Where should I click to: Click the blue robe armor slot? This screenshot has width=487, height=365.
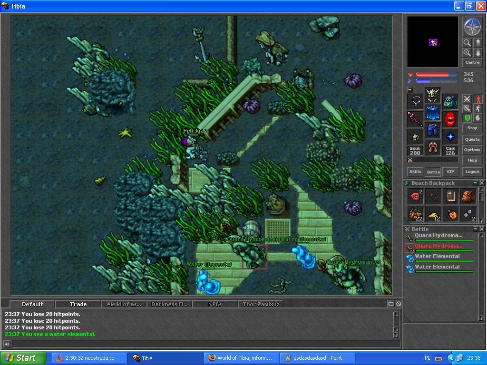click(433, 113)
